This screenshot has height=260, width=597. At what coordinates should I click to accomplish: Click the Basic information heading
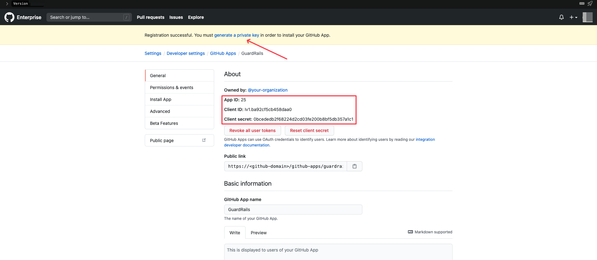(248, 183)
